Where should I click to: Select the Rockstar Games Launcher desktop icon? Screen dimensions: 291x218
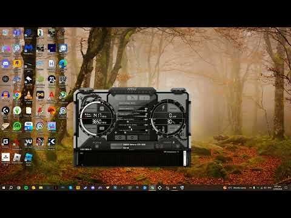tap(17, 64)
